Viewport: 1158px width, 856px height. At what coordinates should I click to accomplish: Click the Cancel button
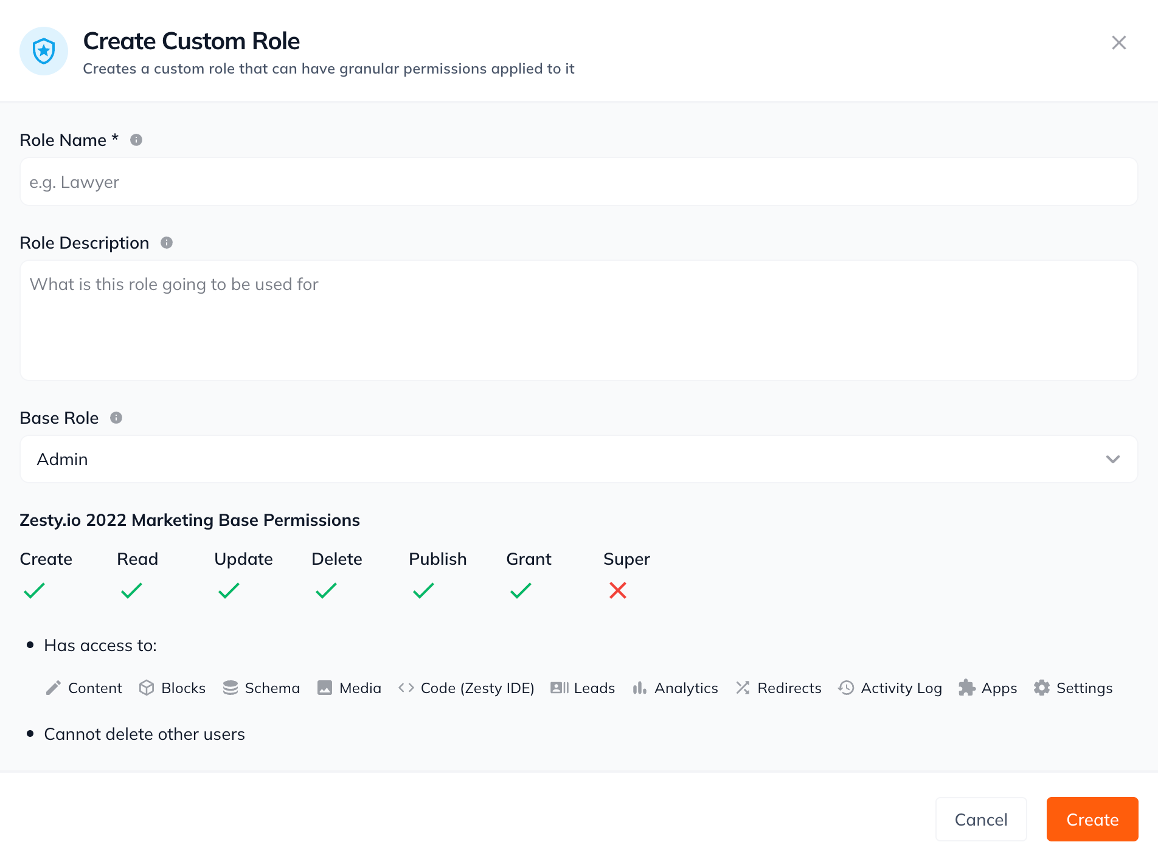coord(980,819)
